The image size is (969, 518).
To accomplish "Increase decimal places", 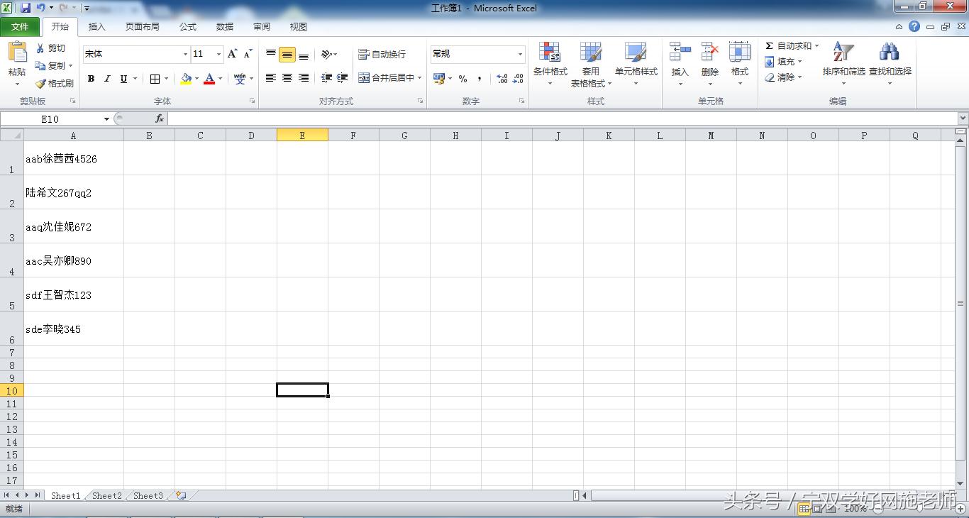I will [x=502, y=79].
